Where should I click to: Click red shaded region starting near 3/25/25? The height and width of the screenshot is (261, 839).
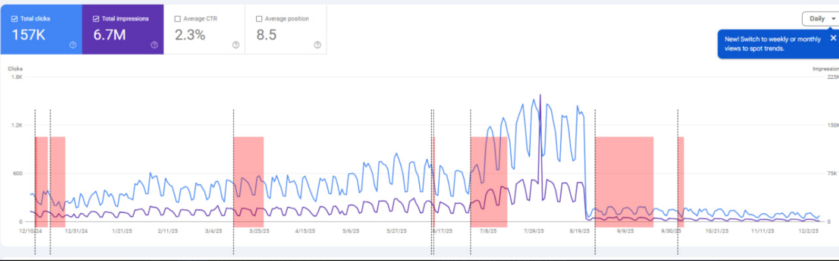[x=248, y=158]
